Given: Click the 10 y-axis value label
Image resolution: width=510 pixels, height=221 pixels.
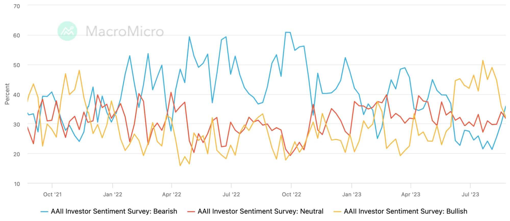Looking at the screenshot, I should (x=17, y=184).
